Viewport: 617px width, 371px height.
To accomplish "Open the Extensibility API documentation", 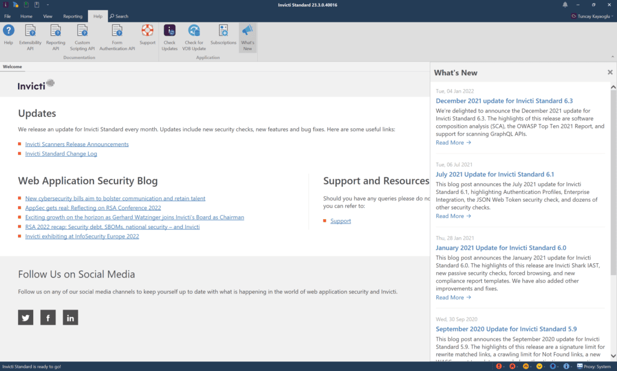I will click(30, 37).
